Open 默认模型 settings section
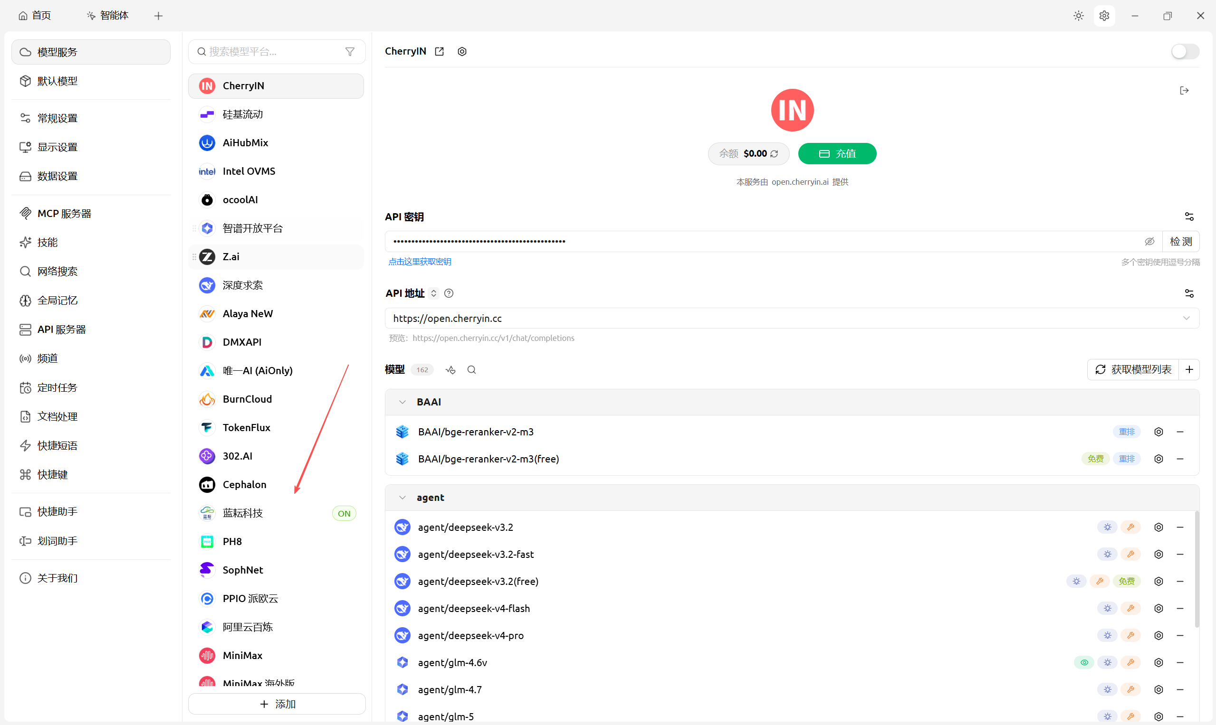Image resolution: width=1216 pixels, height=725 pixels. click(91, 81)
